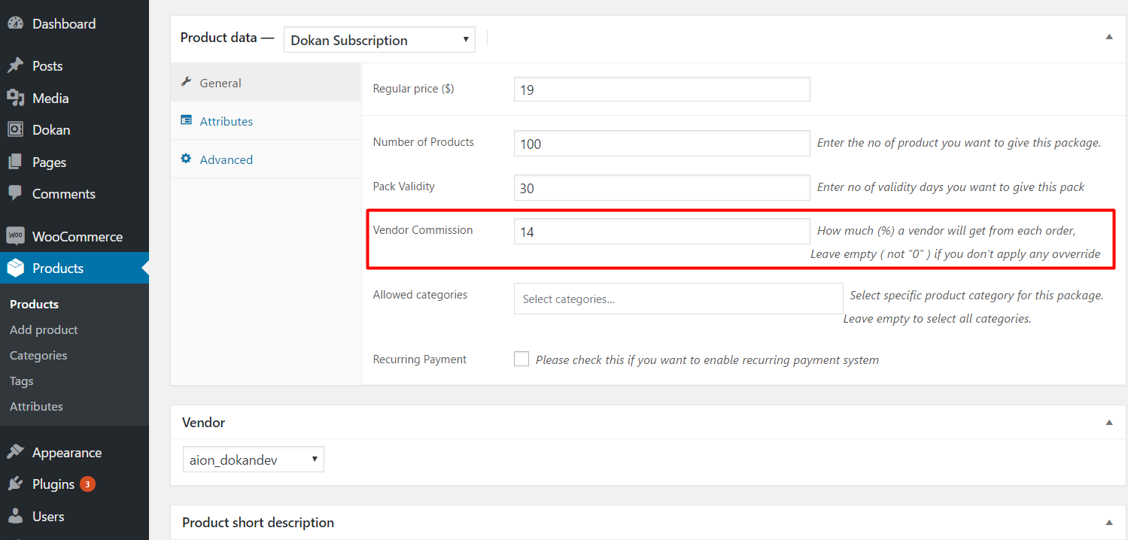Open the Attributes submenu link in sidebar
Viewport: 1128px width, 540px height.
coord(36,406)
